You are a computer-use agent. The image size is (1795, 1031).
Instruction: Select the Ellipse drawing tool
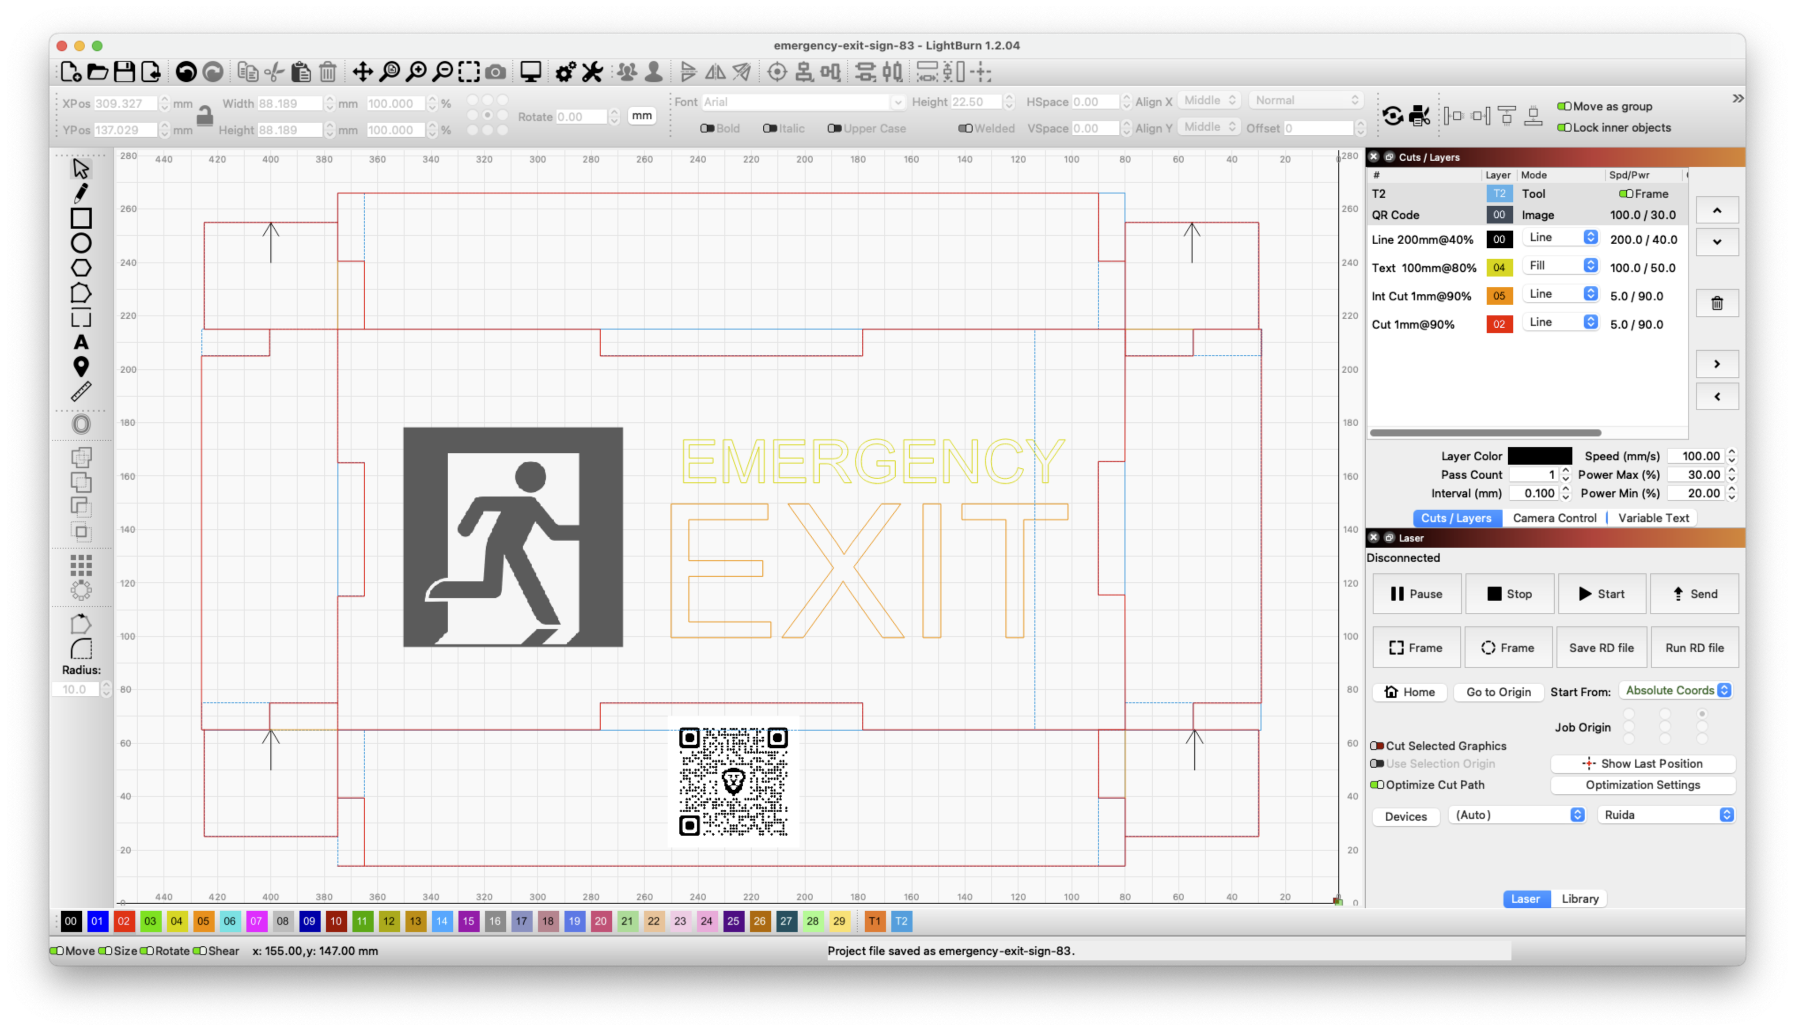(x=81, y=243)
